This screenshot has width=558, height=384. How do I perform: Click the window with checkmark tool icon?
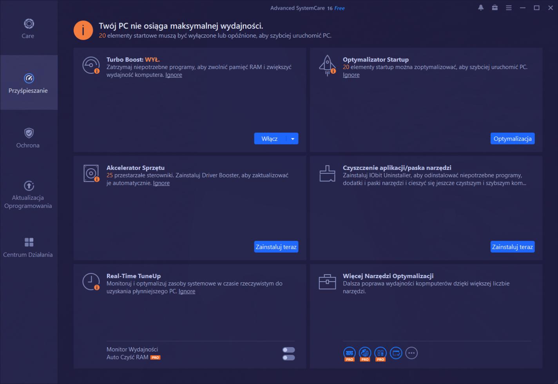(x=396, y=353)
